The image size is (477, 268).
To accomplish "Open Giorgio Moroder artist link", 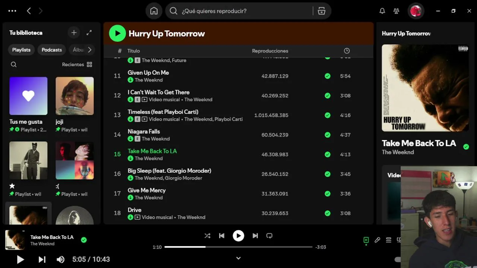I will click(183, 178).
